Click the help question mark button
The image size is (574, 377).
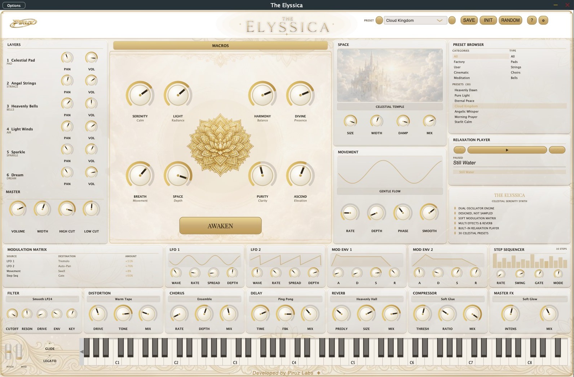[x=531, y=20]
